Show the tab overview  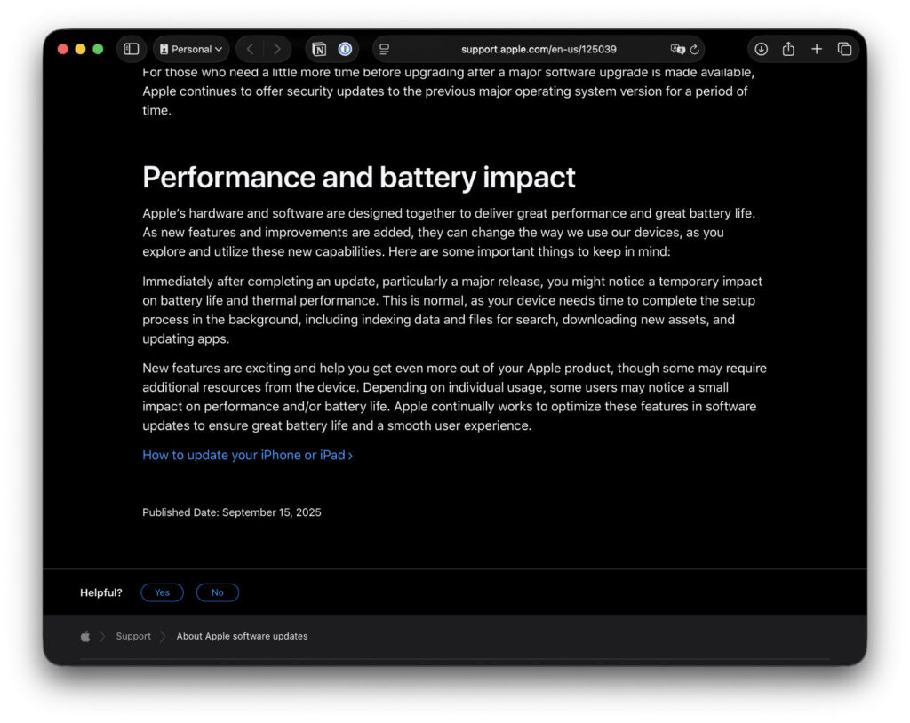(x=844, y=49)
